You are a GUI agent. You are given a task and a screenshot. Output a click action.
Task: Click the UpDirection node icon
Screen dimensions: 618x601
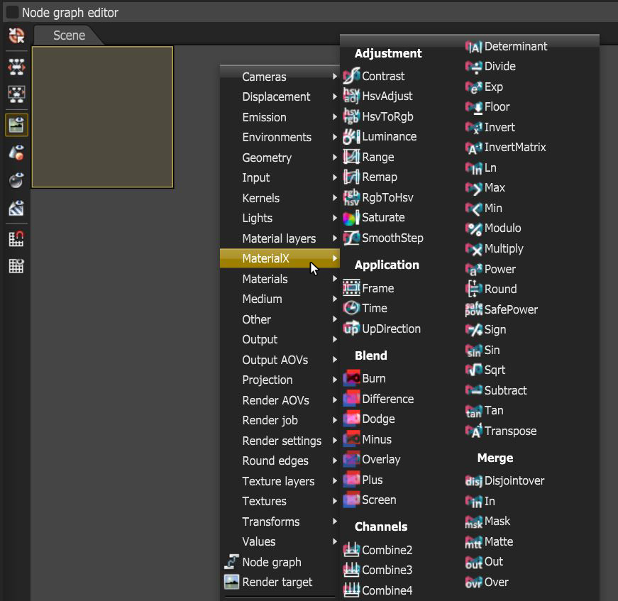click(351, 329)
